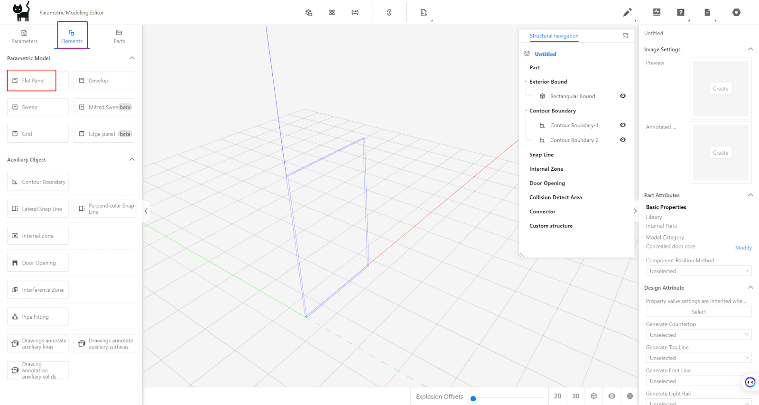The width and height of the screenshot is (759, 405).
Task: Click the document page icon in top right
Action: coord(707,12)
